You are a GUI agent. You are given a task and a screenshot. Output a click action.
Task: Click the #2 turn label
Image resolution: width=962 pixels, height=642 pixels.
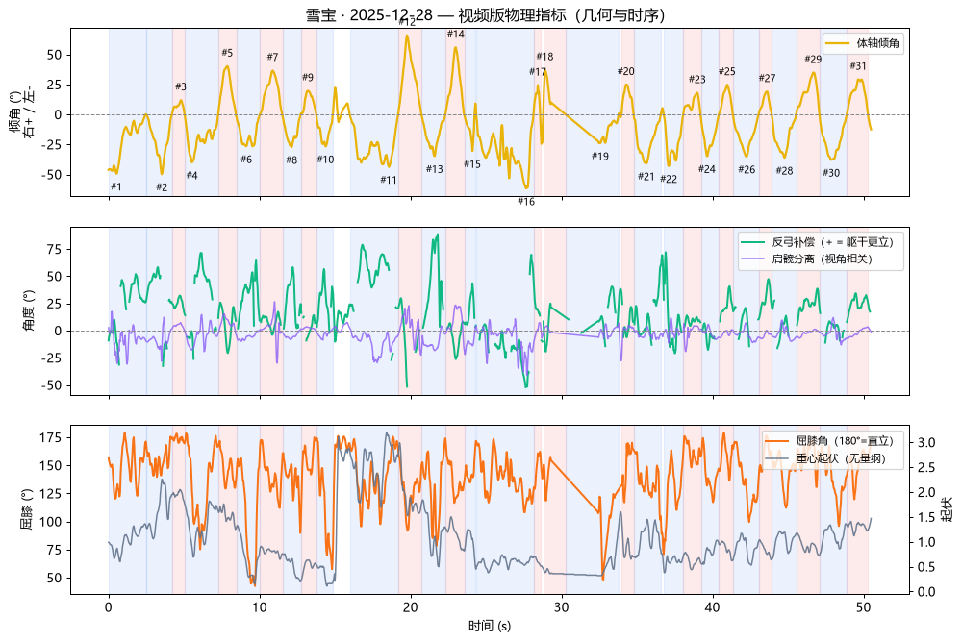[x=162, y=187]
